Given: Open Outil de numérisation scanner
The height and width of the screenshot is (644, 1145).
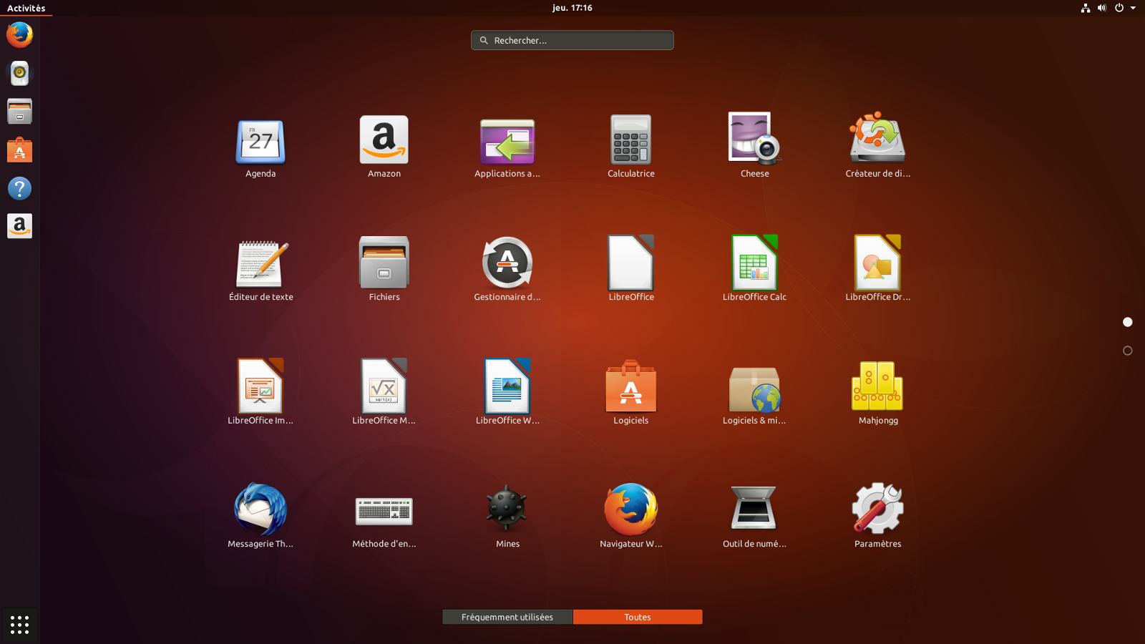Looking at the screenshot, I should click(x=754, y=508).
